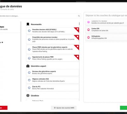Image resolution: width=127 pixels, height=114 pixels.
Task: Click description État du Plan Cadastral Informatisé
Action: [43, 89]
